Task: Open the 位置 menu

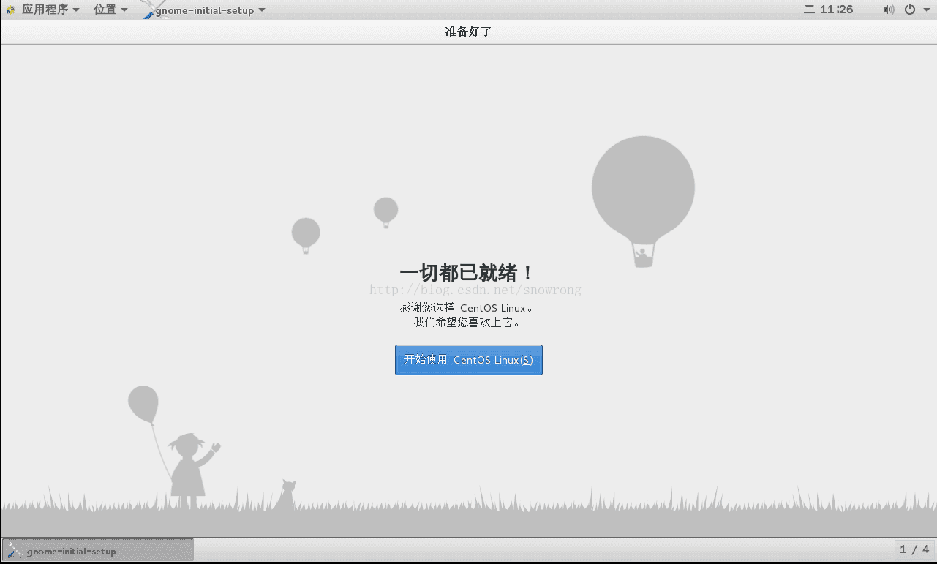Action: pos(110,10)
